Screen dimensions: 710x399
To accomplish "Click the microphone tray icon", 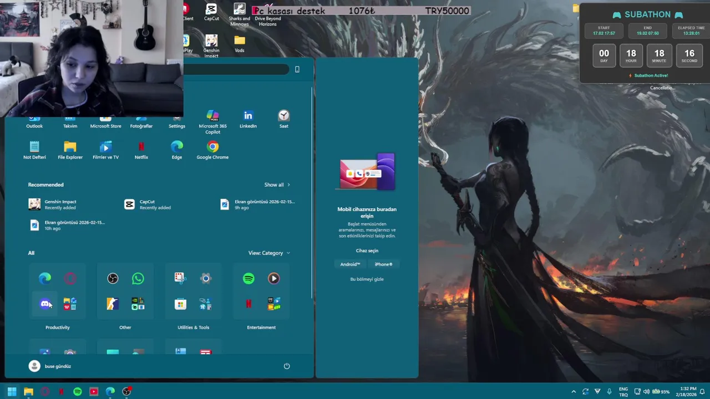I will [x=610, y=391].
